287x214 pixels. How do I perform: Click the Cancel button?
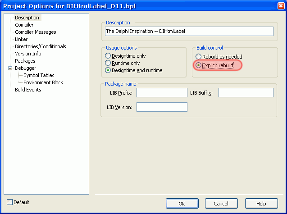pyautogui.click(x=221, y=204)
